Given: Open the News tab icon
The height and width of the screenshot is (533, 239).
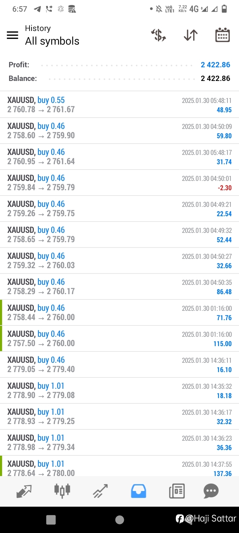Looking at the screenshot, I should (177, 491).
